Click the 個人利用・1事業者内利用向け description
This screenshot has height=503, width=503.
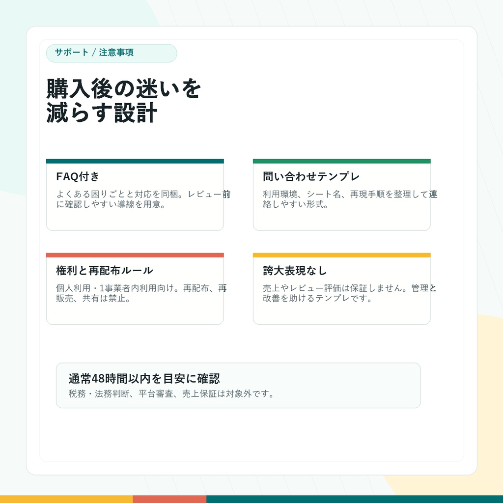(x=141, y=293)
